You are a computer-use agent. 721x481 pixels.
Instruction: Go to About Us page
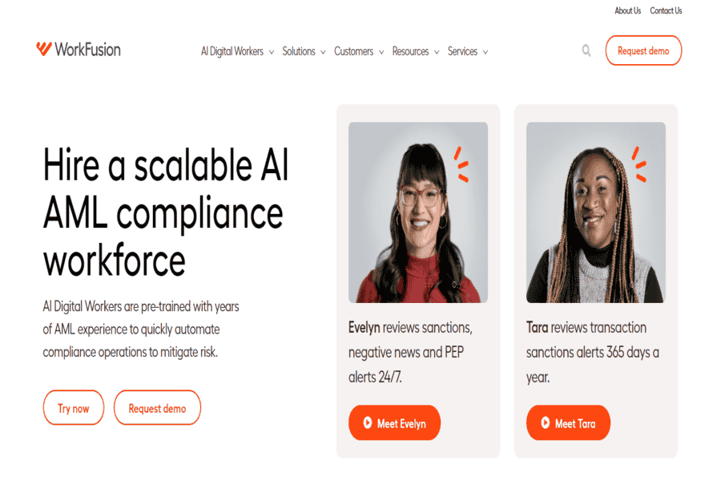pos(627,10)
